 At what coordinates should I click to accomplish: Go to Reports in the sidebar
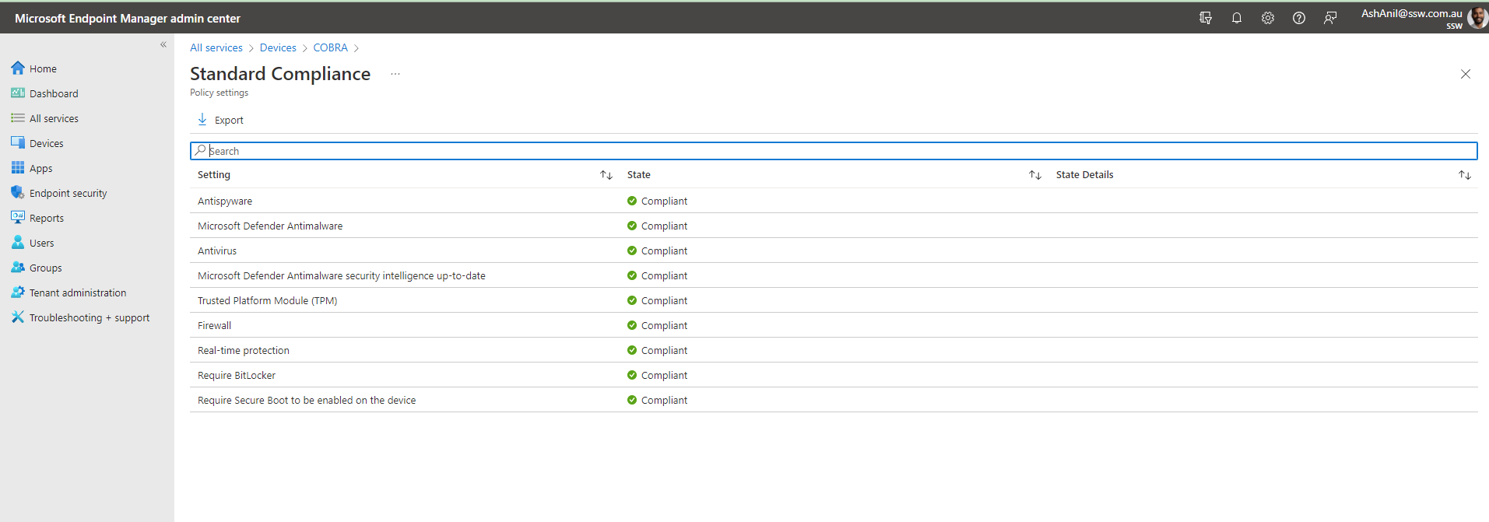[x=46, y=219]
